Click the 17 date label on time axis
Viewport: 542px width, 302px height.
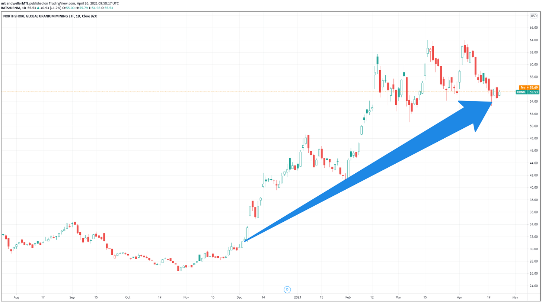(42, 298)
